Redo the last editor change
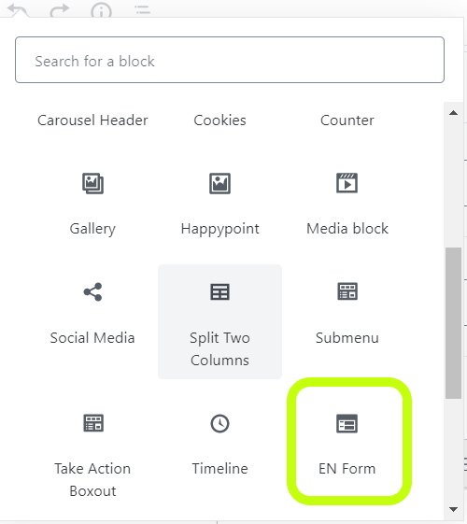The width and height of the screenshot is (467, 524). 60,10
